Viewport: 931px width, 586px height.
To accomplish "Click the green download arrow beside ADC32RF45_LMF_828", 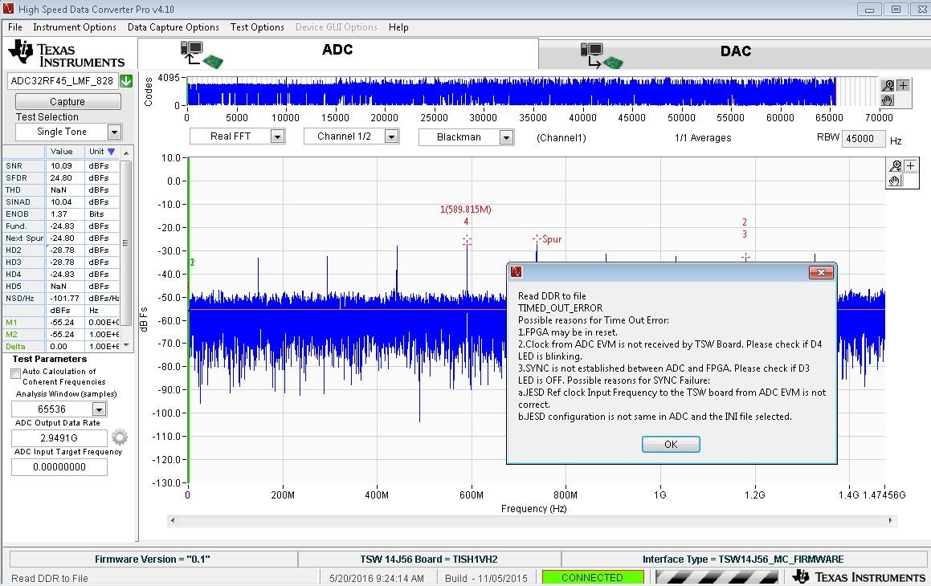I will pos(126,81).
